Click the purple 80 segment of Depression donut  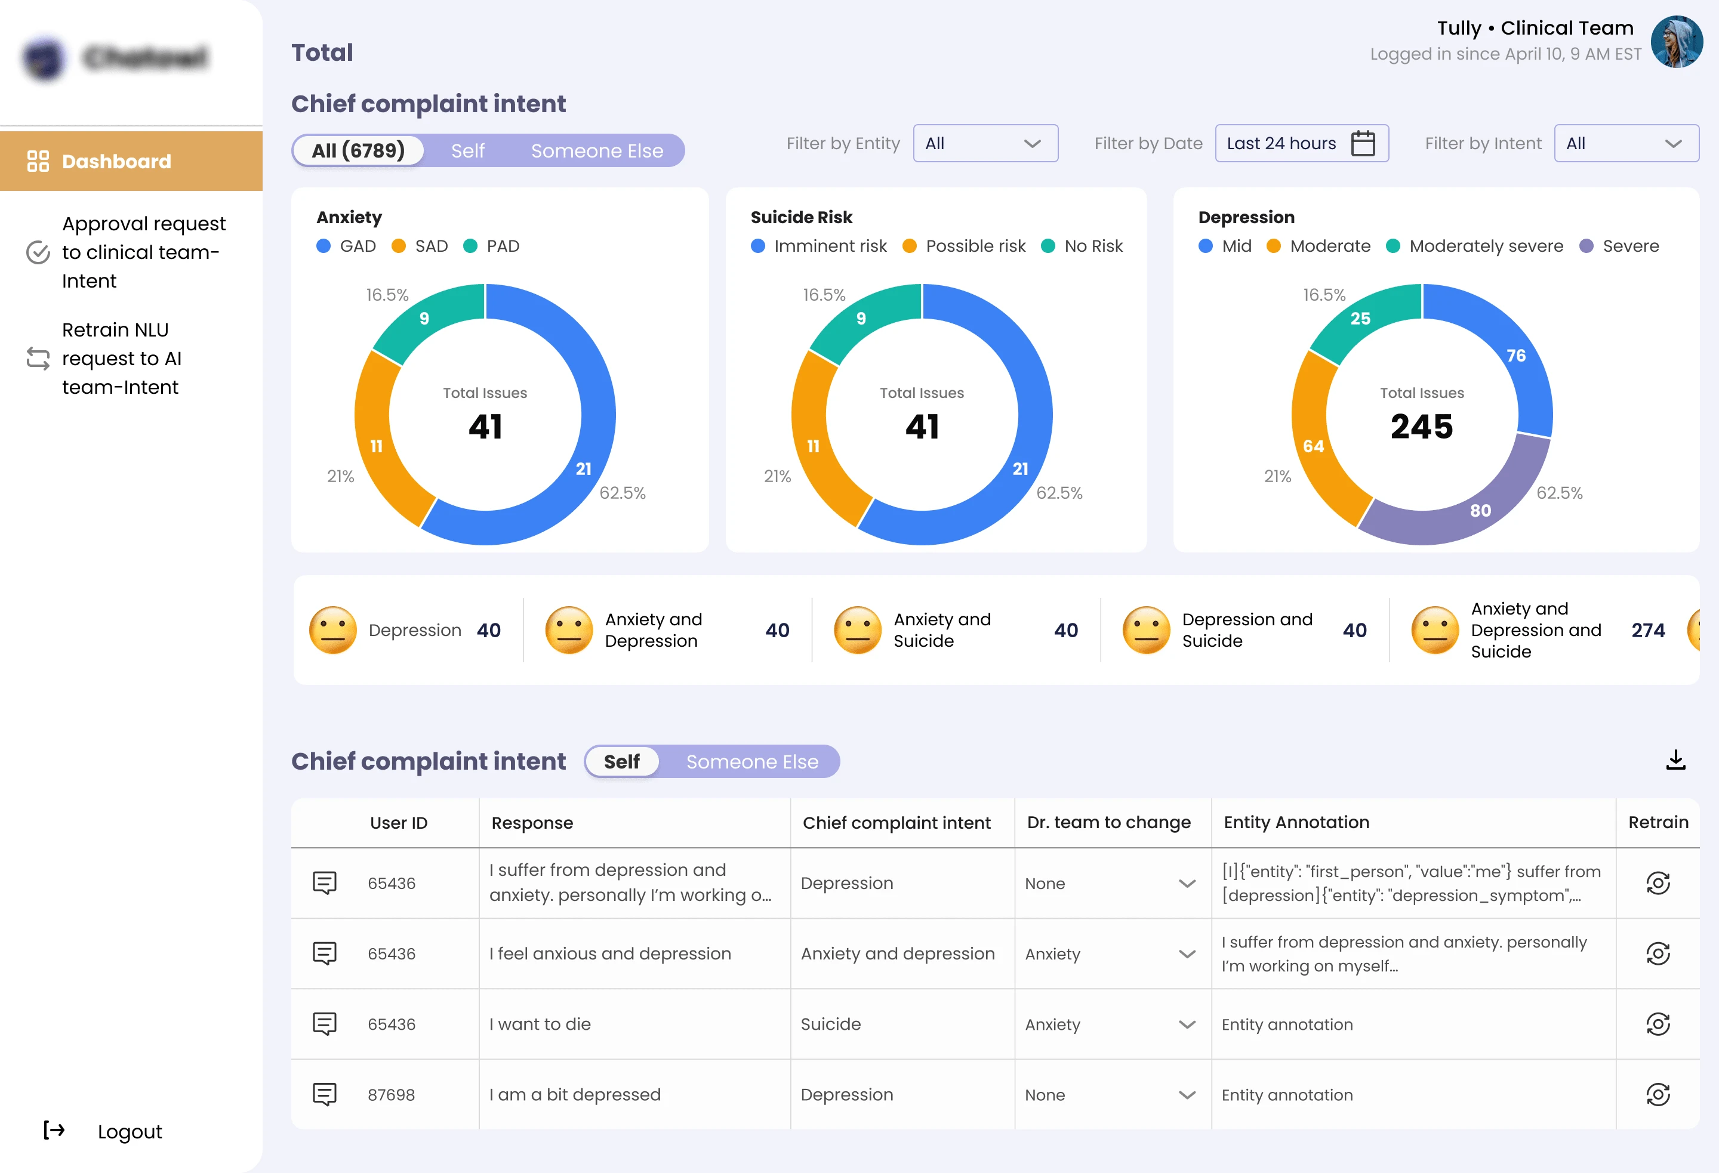coord(1480,510)
